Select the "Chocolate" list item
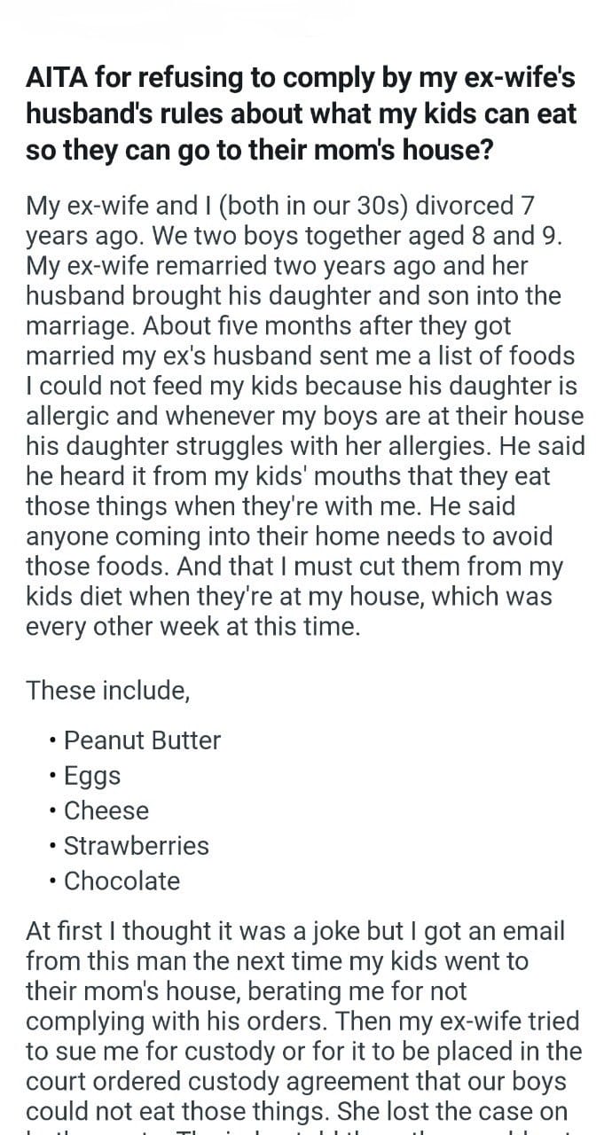612x1135 pixels. click(122, 881)
